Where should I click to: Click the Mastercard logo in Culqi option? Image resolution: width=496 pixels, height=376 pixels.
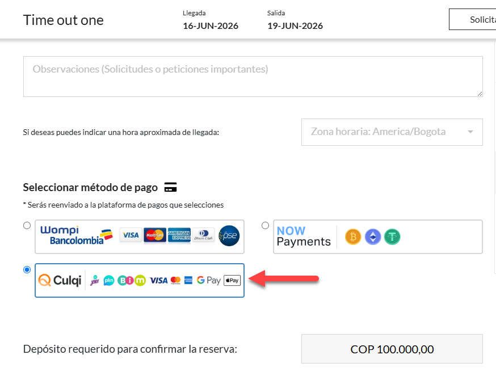[x=175, y=281]
